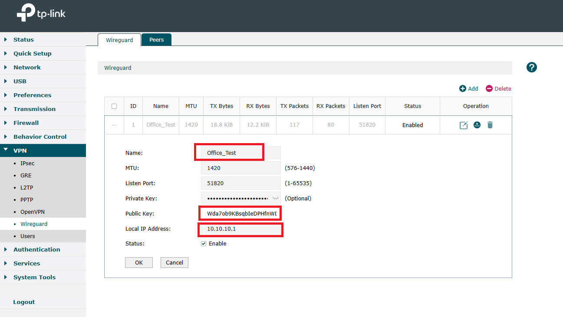
Task: Click the 117 TX Packets cell
Action: click(x=295, y=125)
